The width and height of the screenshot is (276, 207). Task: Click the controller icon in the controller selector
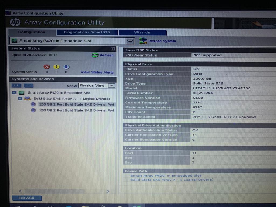[x=14, y=41]
